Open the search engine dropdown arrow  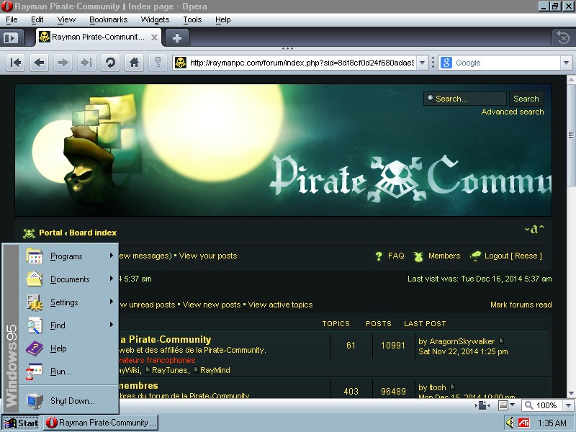click(x=566, y=63)
